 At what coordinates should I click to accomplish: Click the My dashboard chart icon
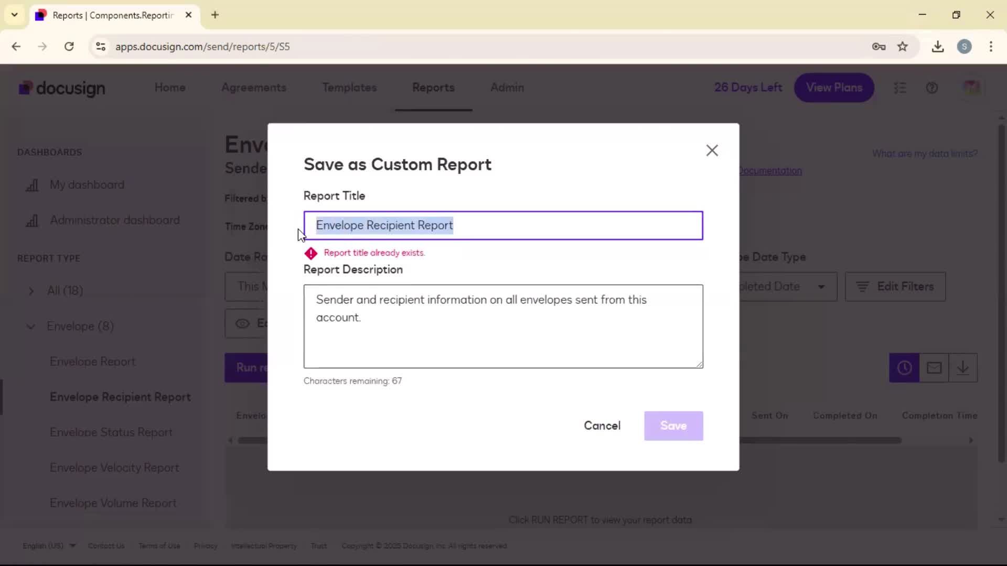(x=33, y=185)
